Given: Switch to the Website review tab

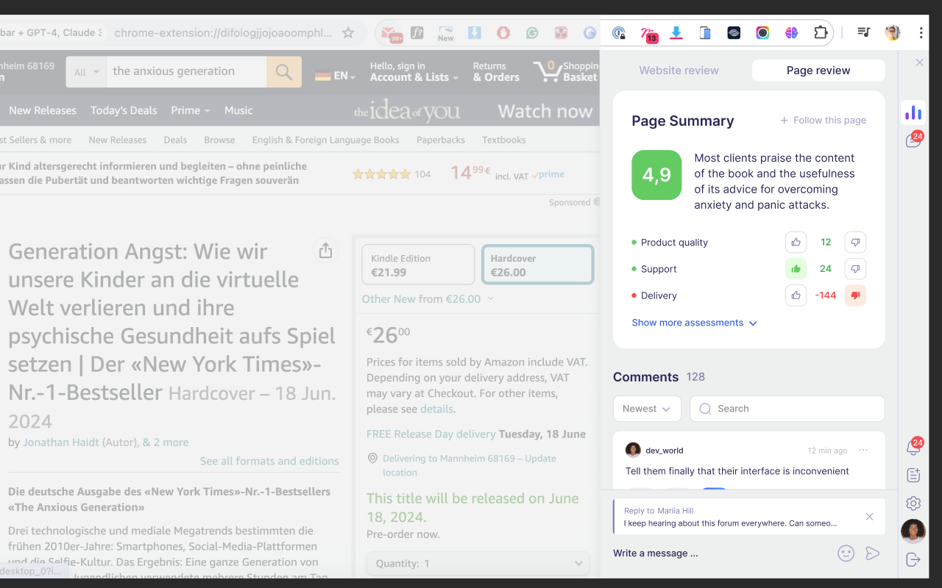Looking at the screenshot, I should pos(679,70).
